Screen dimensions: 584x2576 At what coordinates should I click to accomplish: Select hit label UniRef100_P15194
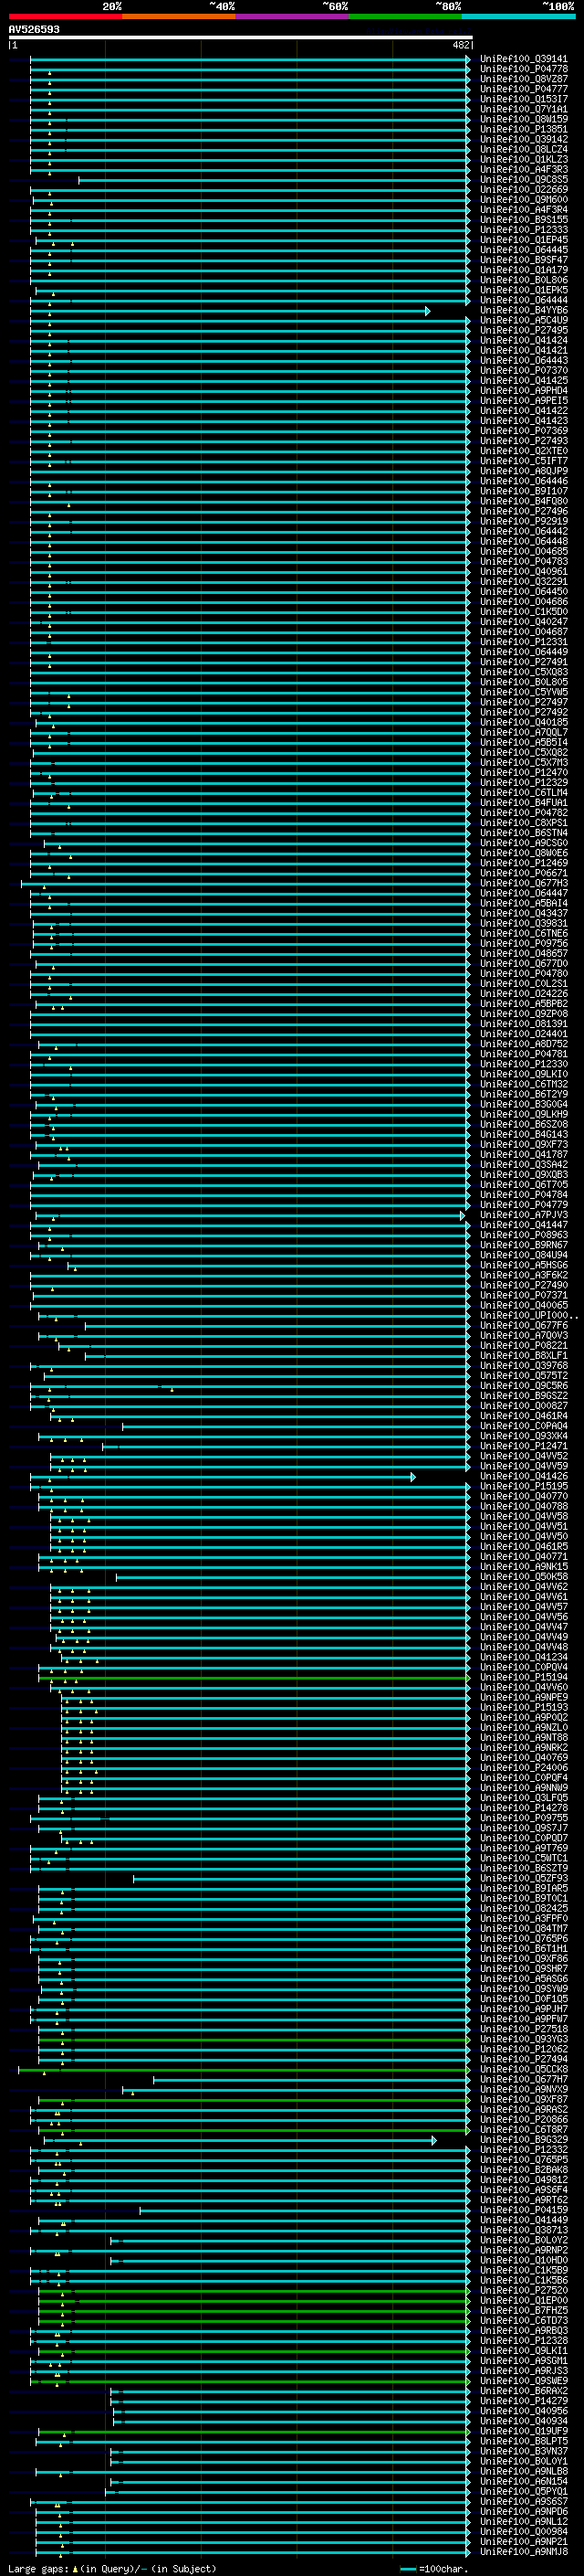[x=524, y=1678]
